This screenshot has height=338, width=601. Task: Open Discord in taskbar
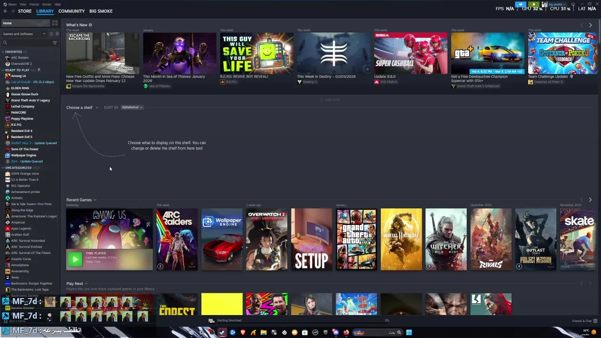(336, 332)
